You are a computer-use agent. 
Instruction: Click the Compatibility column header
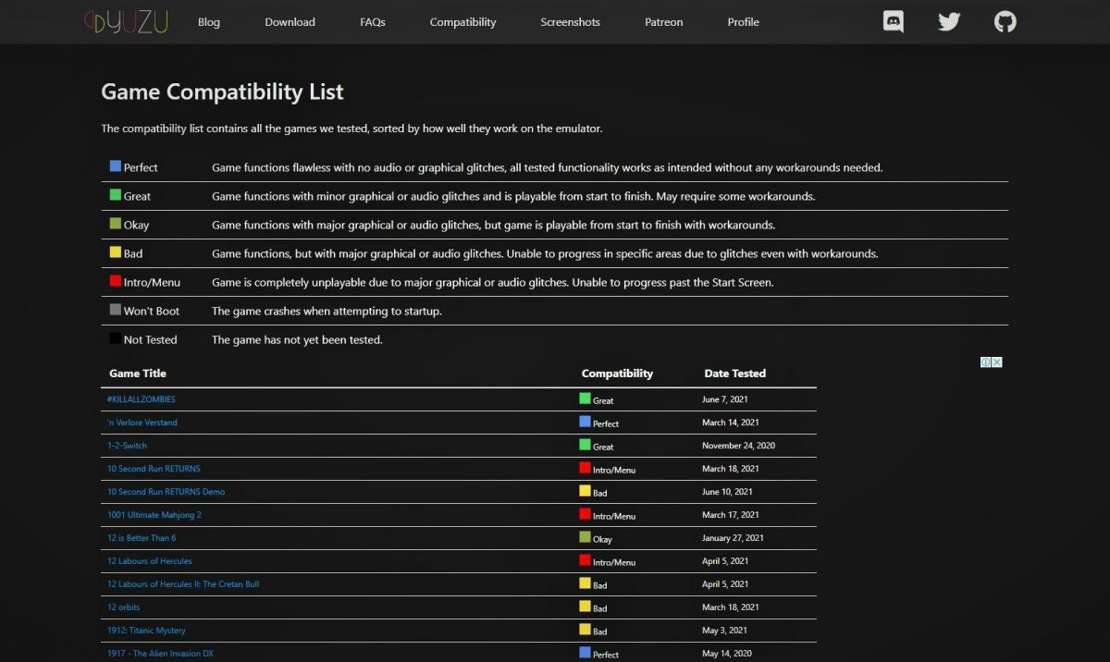[x=617, y=374]
